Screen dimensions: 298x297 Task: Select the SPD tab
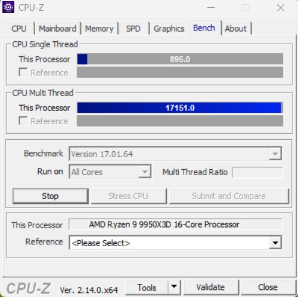click(x=134, y=29)
